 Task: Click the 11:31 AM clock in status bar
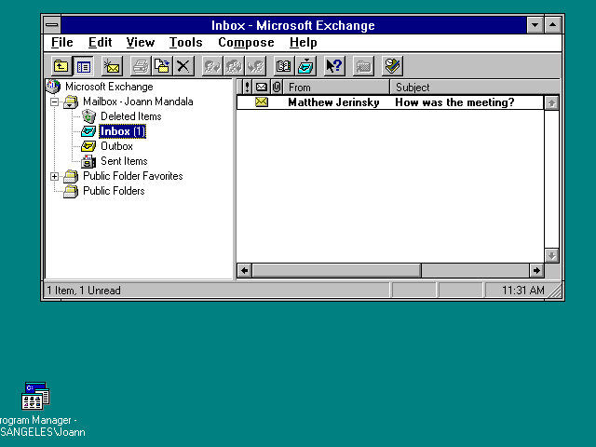523,291
